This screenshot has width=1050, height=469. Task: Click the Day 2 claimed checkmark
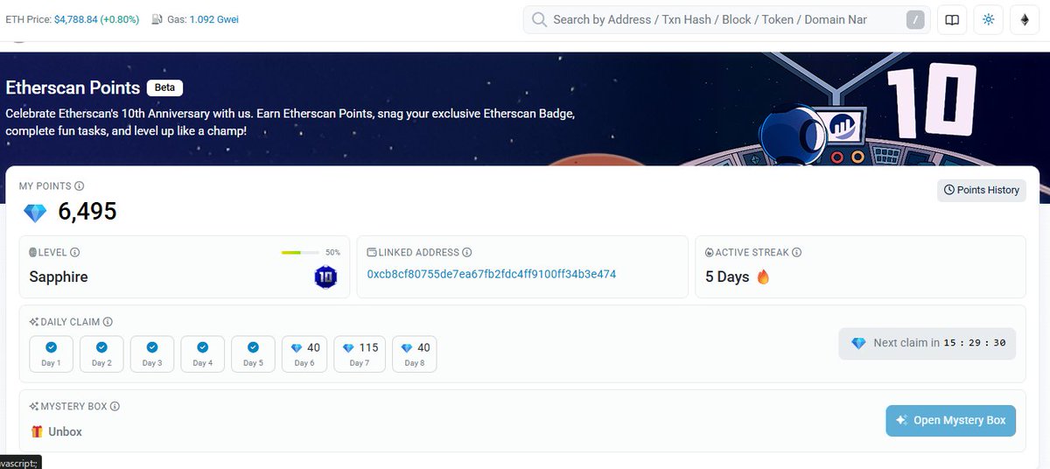pos(101,347)
